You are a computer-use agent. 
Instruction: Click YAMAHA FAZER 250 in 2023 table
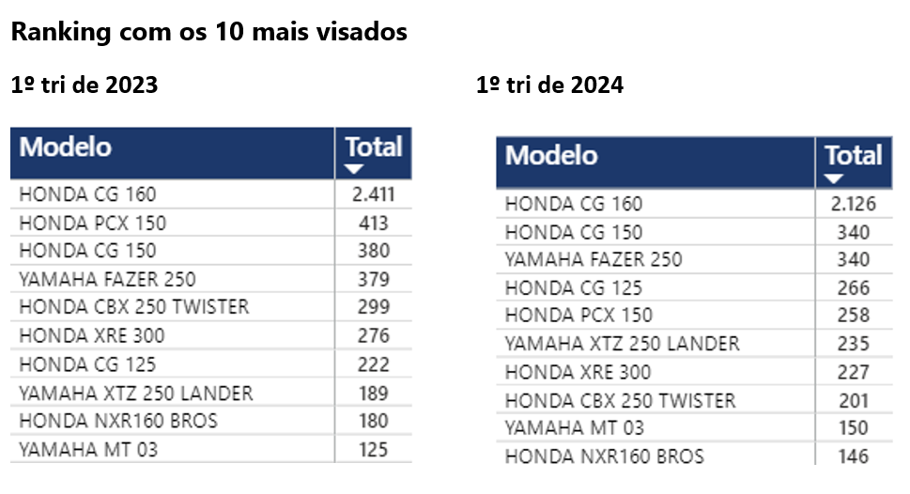tap(108, 279)
